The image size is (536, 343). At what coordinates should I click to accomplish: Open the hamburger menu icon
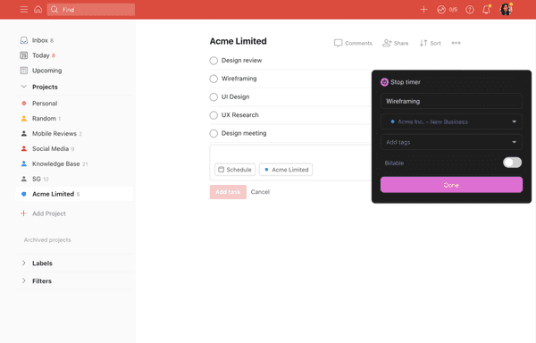pos(24,10)
